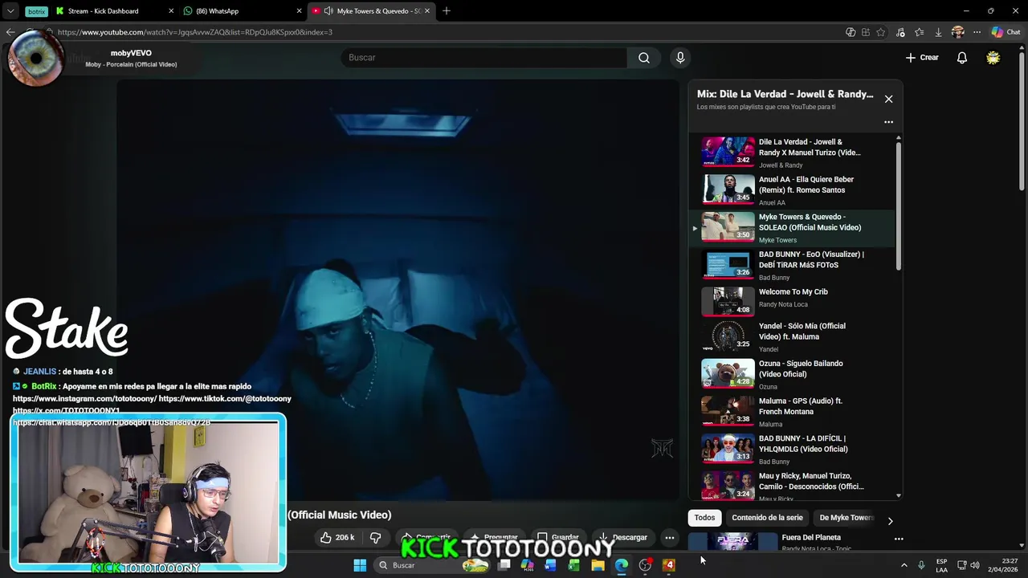Open the YouTube account avatar menu

993,58
